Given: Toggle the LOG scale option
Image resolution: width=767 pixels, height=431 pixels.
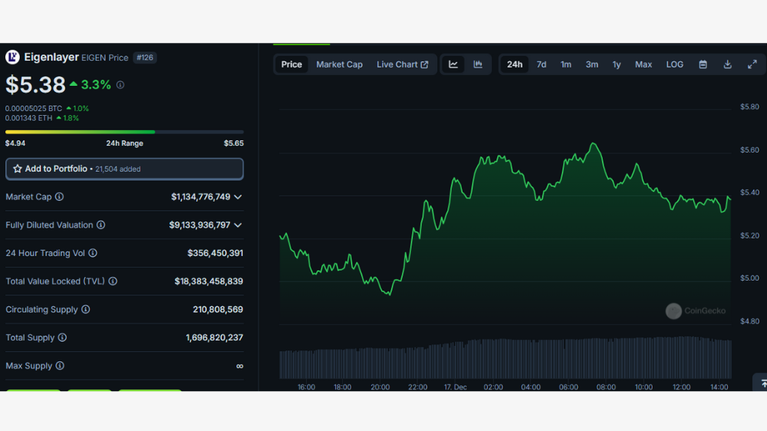Looking at the screenshot, I should (x=674, y=64).
